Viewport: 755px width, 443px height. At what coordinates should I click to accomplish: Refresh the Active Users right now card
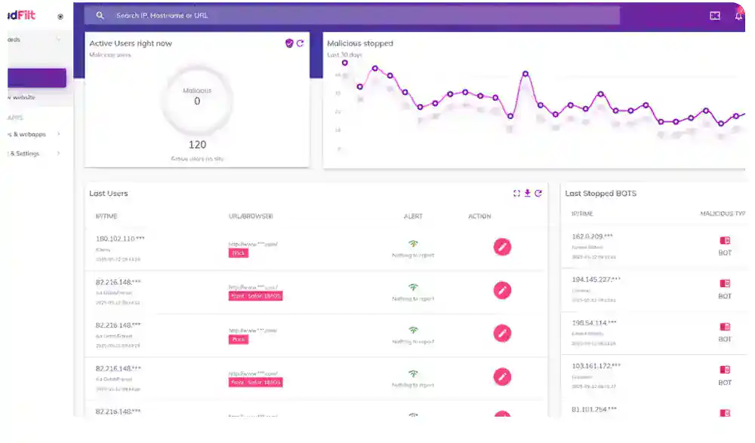300,44
